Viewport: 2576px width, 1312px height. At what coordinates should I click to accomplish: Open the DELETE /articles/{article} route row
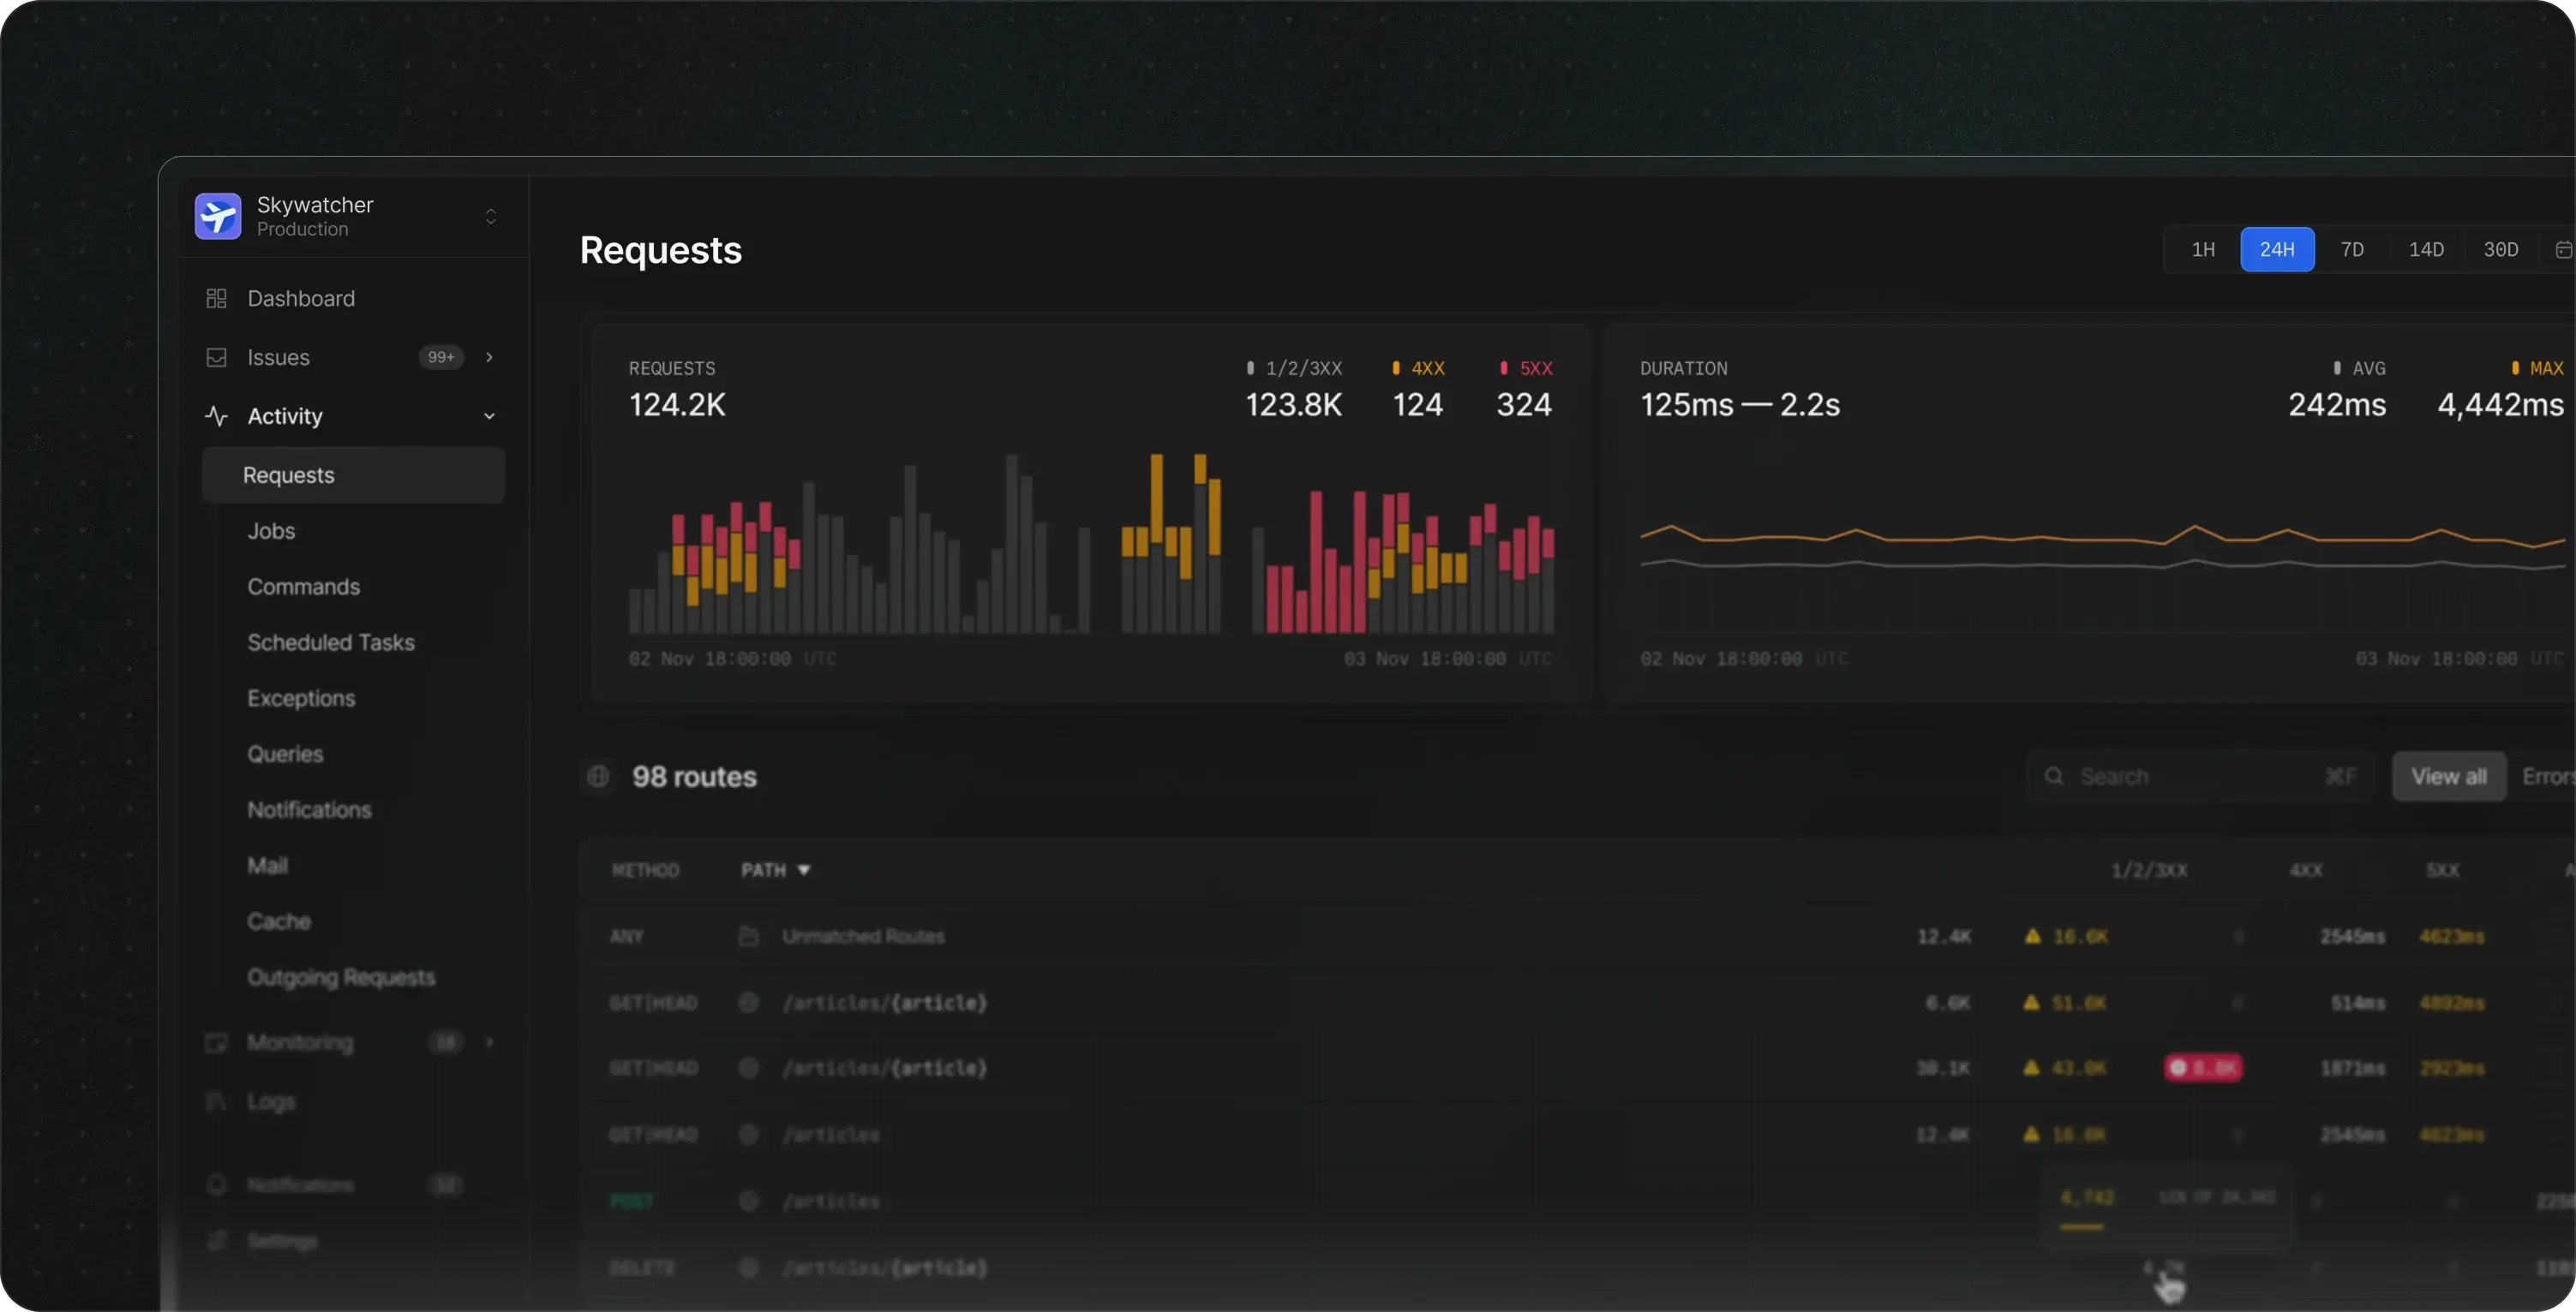pyautogui.click(x=1576, y=1267)
